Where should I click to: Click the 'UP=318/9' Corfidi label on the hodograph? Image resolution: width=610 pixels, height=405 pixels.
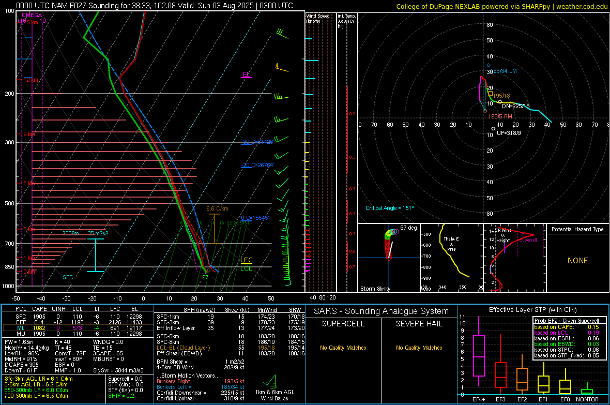[x=509, y=133]
